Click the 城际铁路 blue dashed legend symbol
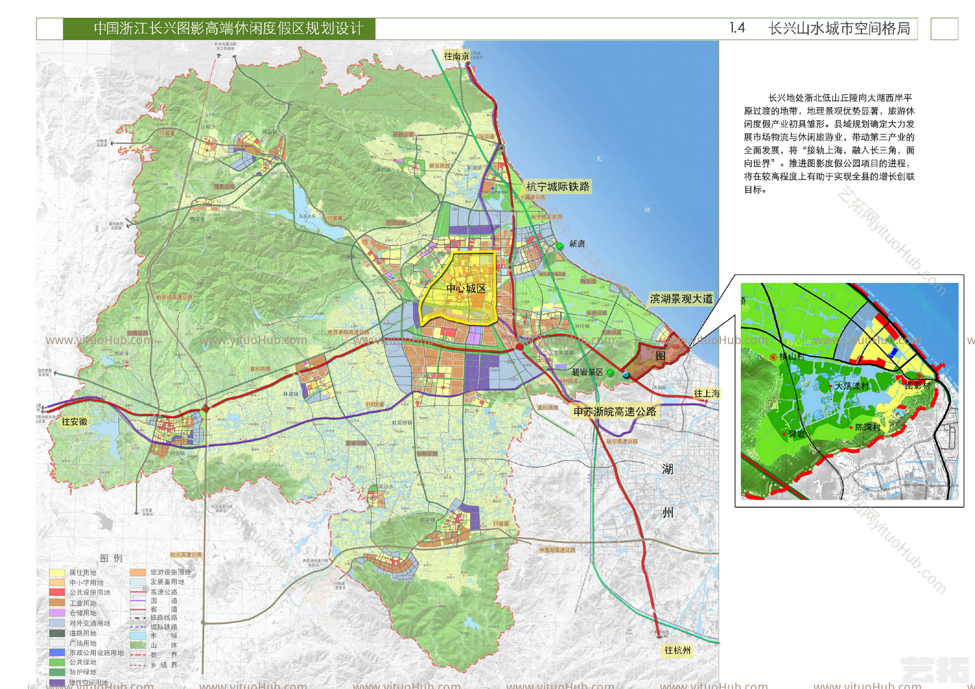 coord(138,626)
